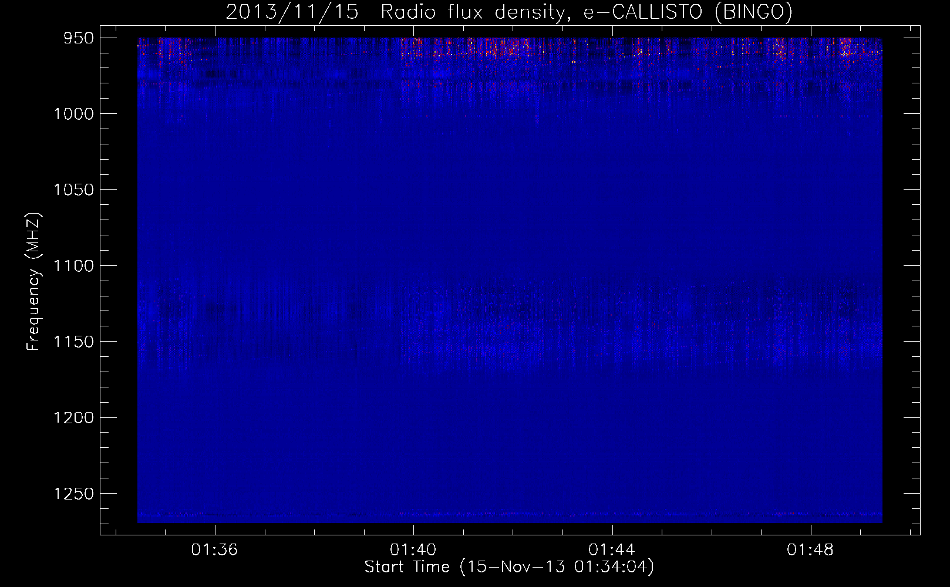Click the 01:36 time tick label

pos(214,550)
